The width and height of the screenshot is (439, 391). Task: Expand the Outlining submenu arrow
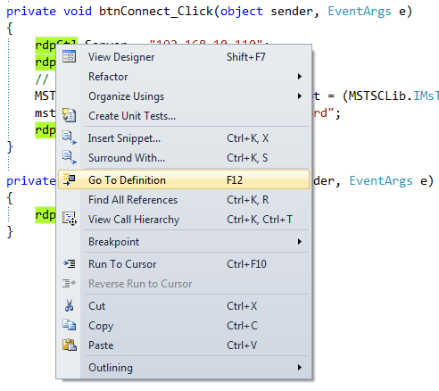click(300, 368)
